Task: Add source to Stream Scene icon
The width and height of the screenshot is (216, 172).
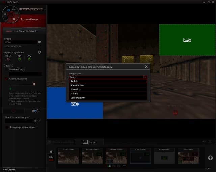Action: pos(109,166)
